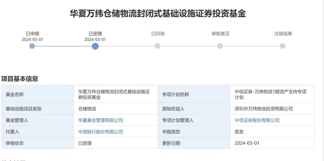Click the date under 已受理
This screenshot has height=161, width=324.
click(95, 39)
